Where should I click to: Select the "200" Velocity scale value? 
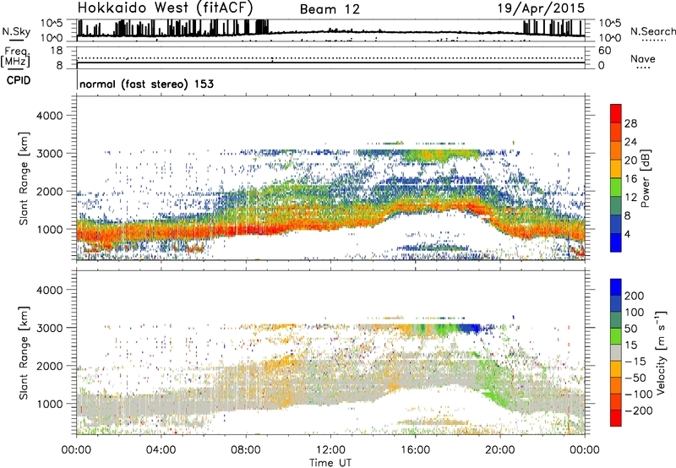pos(635,296)
